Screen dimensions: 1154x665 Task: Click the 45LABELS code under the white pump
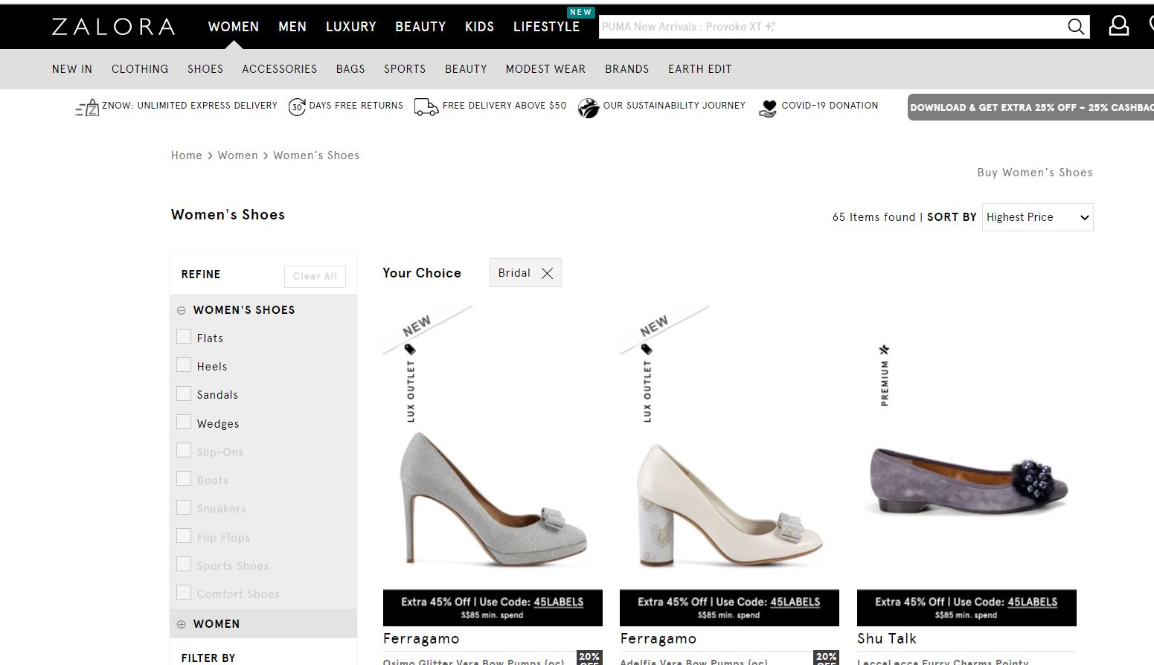tap(795, 602)
